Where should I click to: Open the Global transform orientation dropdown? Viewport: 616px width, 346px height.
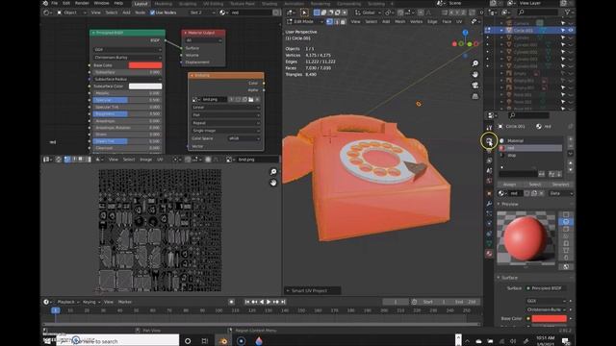pos(368,12)
